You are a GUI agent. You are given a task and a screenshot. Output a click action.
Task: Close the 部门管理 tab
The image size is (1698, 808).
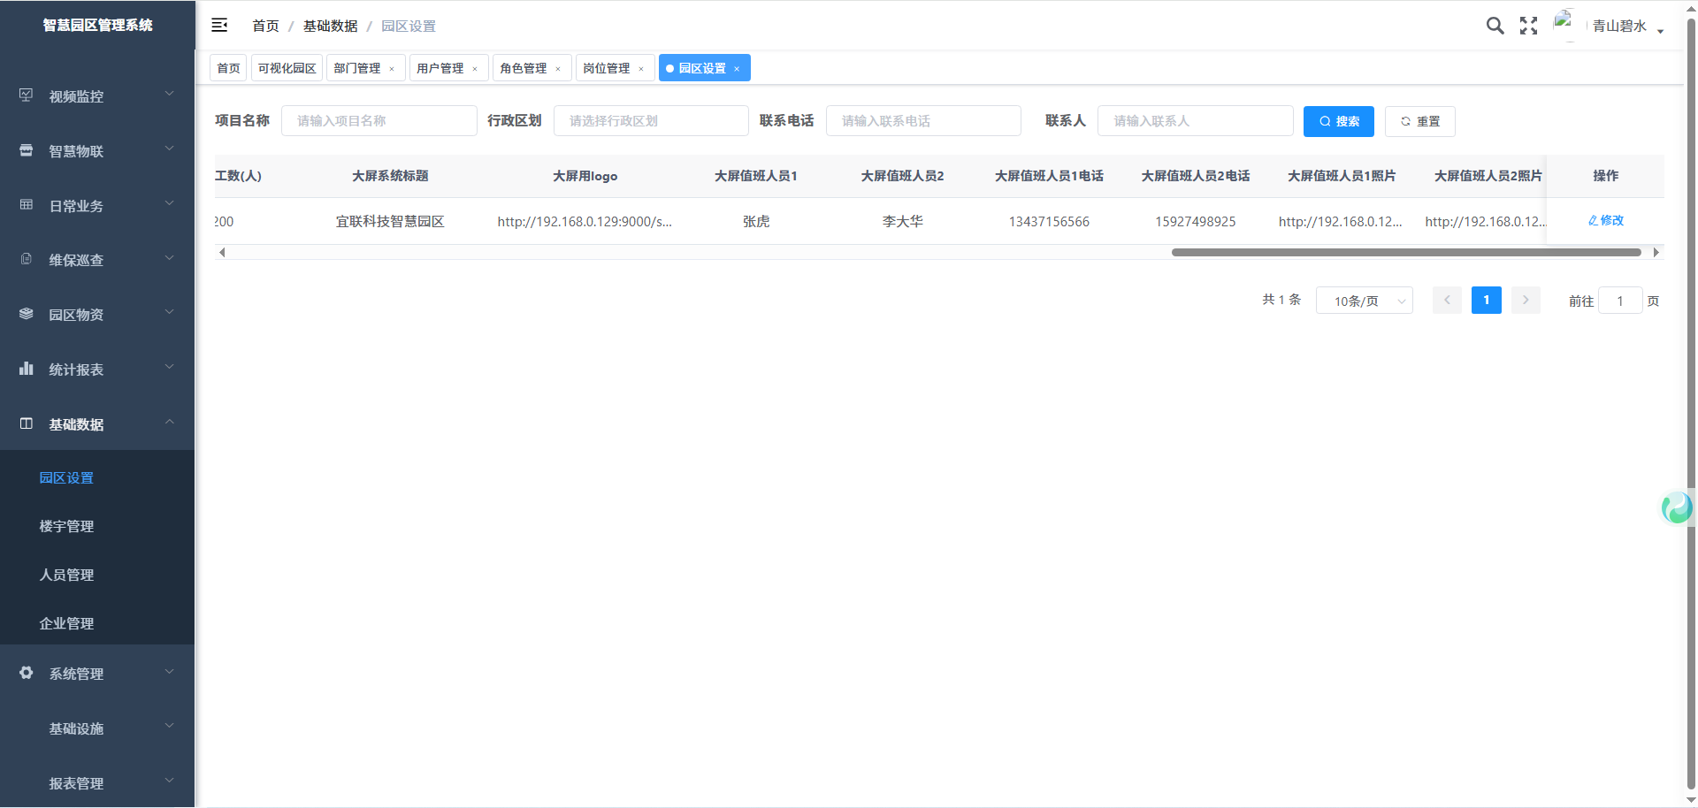pos(392,69)
